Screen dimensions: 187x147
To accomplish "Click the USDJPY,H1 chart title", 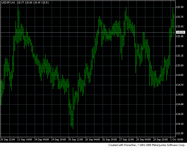I will 8,2.
